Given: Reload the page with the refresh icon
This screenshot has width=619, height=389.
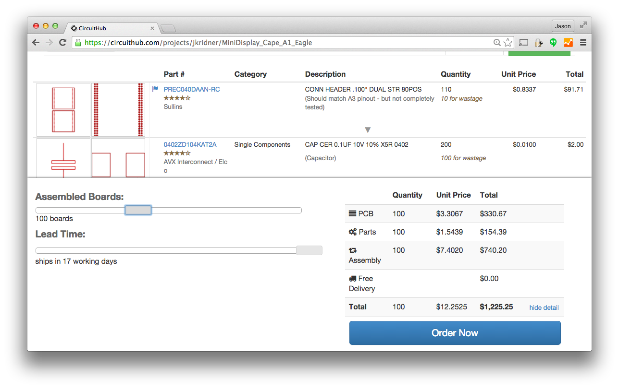Looking at the screenshot, I should [x=62, y=43].
